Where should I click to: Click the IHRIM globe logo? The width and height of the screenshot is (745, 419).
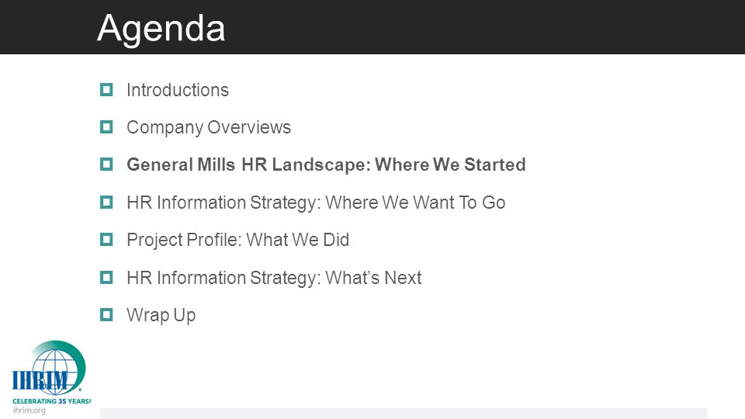pyautogui.click(x=49, y=368)
